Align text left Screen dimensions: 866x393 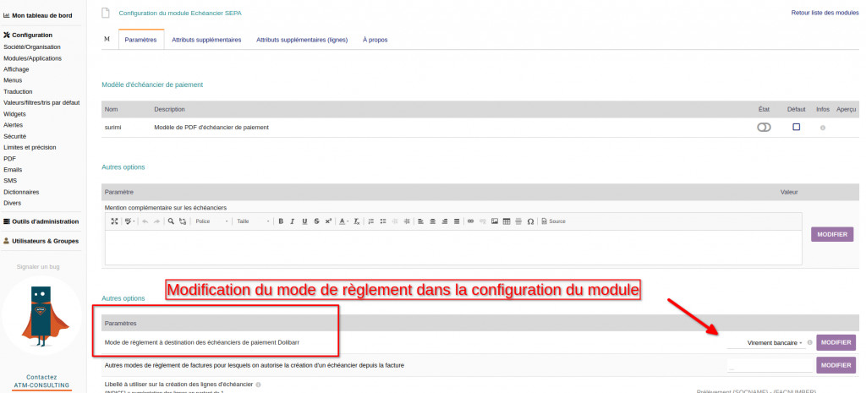coord(421,221)
